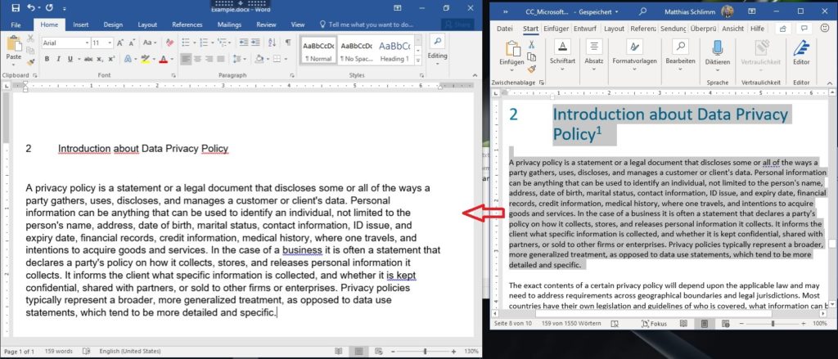Open the font size 11 dropdown

(x=110, y=43)
